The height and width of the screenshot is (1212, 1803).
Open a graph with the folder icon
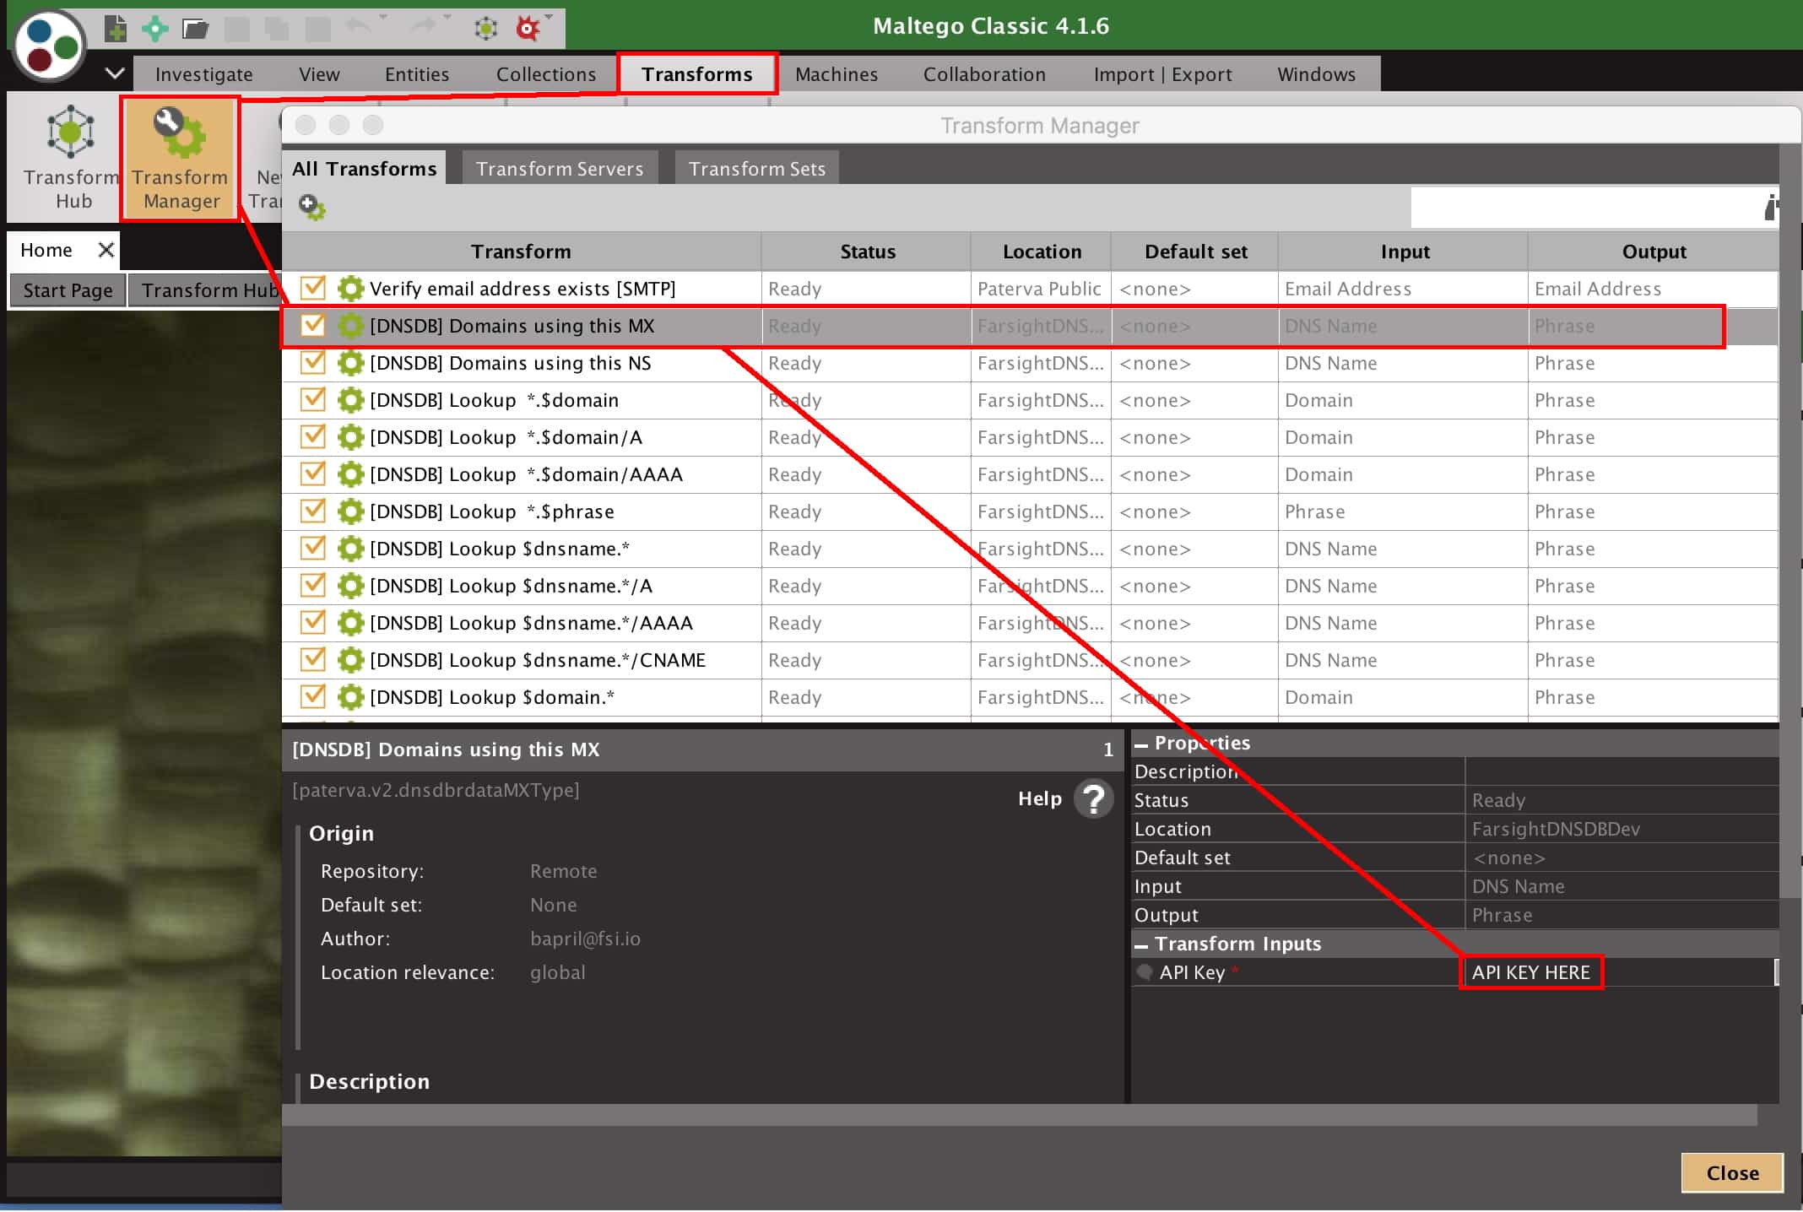click(195, 29)
